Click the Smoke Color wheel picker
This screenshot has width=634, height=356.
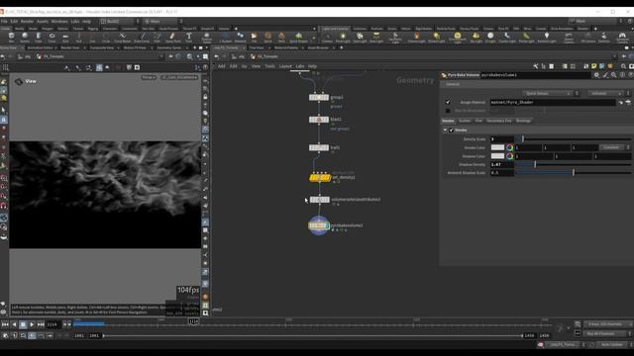tap(510, 147)
